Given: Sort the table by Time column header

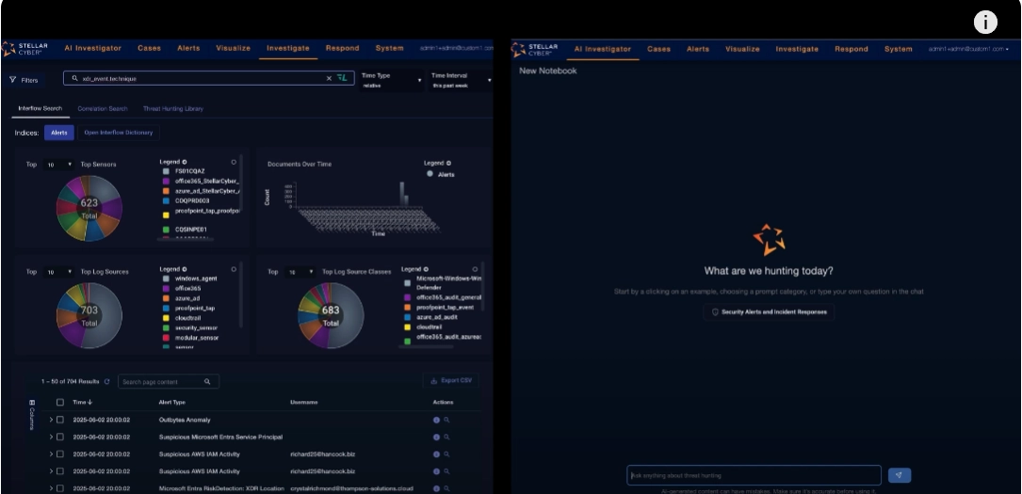Looking at the screenshot, I should point(82,402).
